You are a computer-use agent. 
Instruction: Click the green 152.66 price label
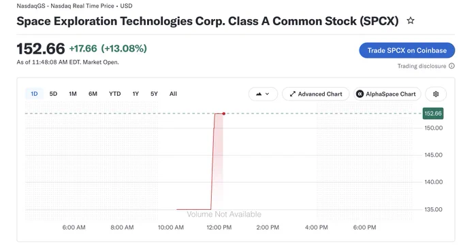point(433,113)
